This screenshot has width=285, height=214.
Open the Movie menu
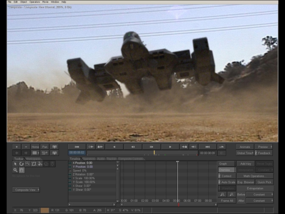(x=45, y=2)
